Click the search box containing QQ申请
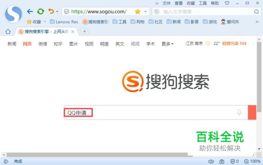 point(156,112)
